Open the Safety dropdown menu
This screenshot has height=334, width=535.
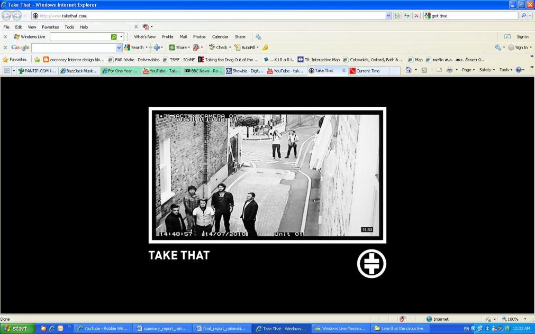click(x=487, y=70)
